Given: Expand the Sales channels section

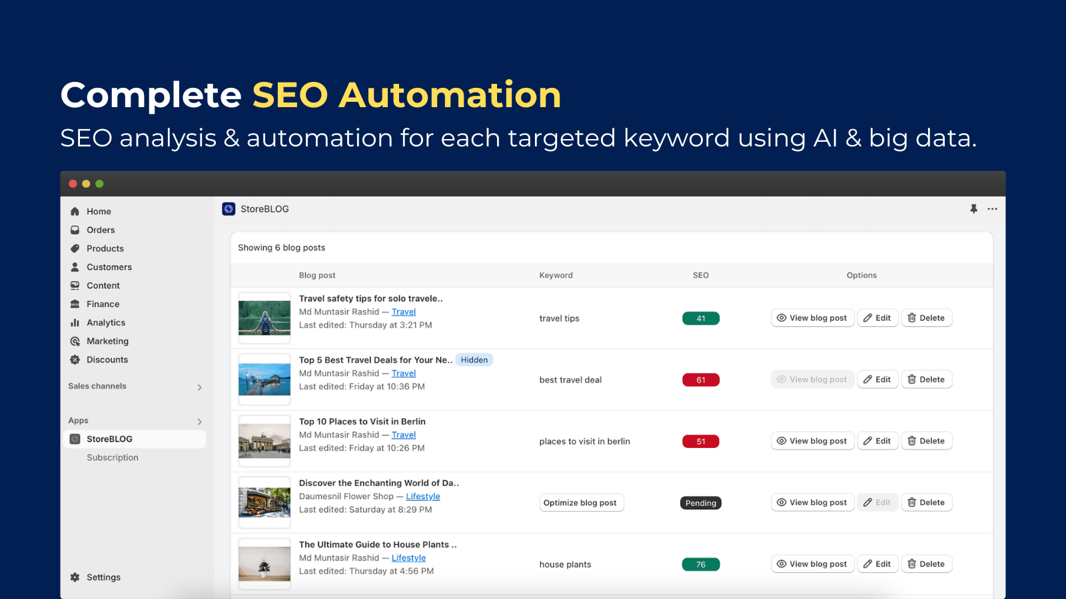Looking at the screenshot, I should (x=199, y=387).
